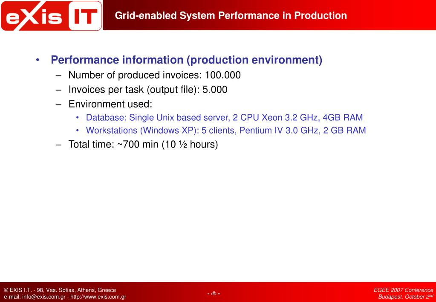This screenshot has width=436, height=302.
Task: Select the heading 'Performance information (production environment)'
Action: [187, 60]
